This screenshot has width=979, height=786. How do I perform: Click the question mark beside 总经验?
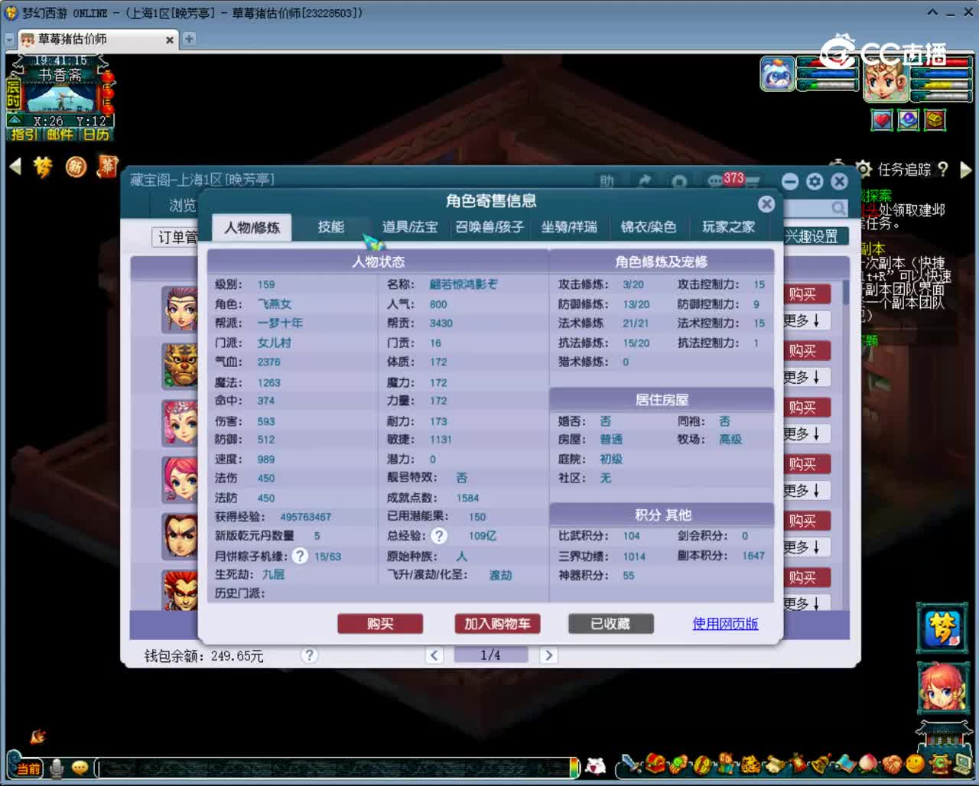pyautogui.click(x=438, y=536)
